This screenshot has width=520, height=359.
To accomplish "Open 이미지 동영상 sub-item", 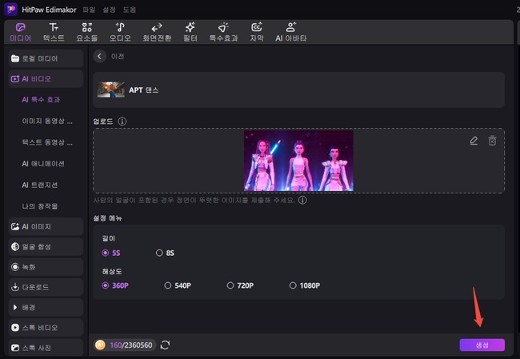I will point(47,121).
